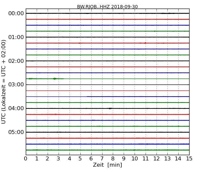
Task: Click x-axis tick label 7
Action: coord(102,158)
